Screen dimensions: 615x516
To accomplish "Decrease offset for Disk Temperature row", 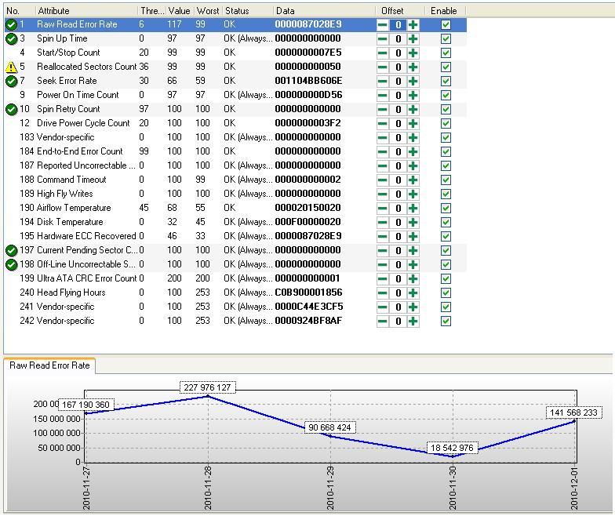I will click(383, 223).
